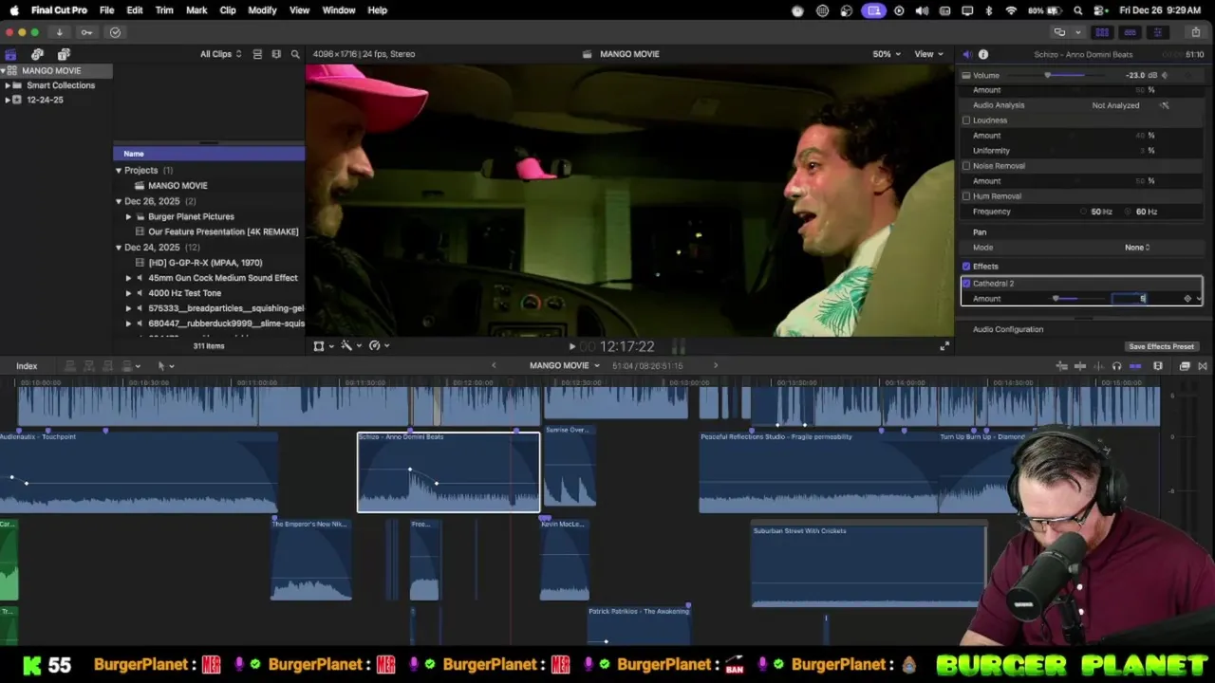Play the viewer video

571,346
